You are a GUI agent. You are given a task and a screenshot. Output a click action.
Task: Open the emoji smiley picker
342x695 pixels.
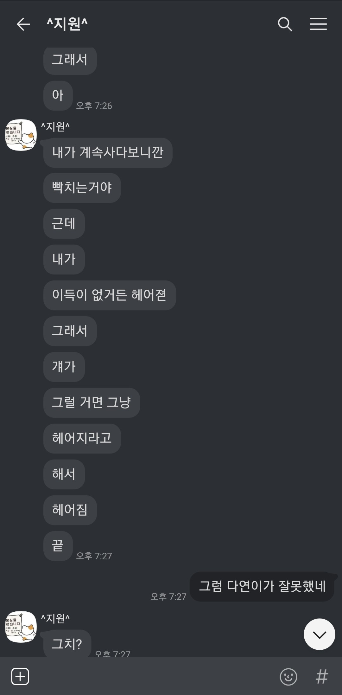click(x=288, y=677)
